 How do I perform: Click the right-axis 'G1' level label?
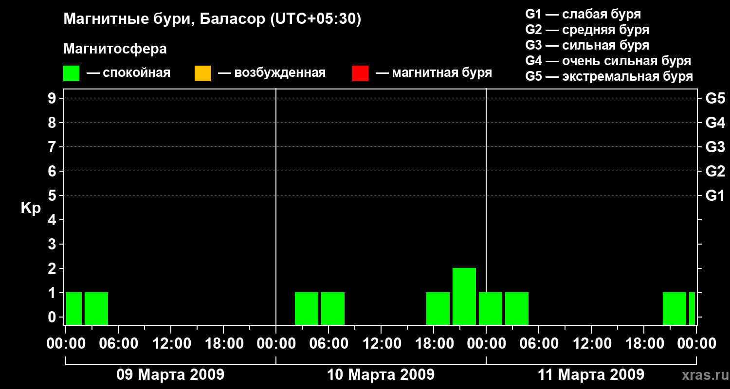click(715, 195)
